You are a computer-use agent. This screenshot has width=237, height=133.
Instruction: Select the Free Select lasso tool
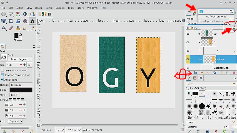pos(11,14)
